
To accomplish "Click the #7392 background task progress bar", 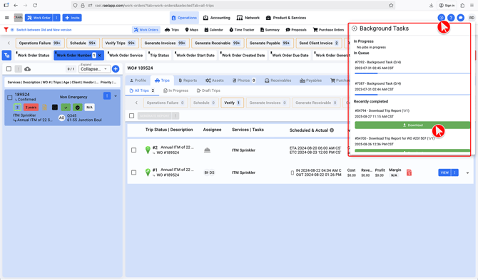I will point(412,73).
